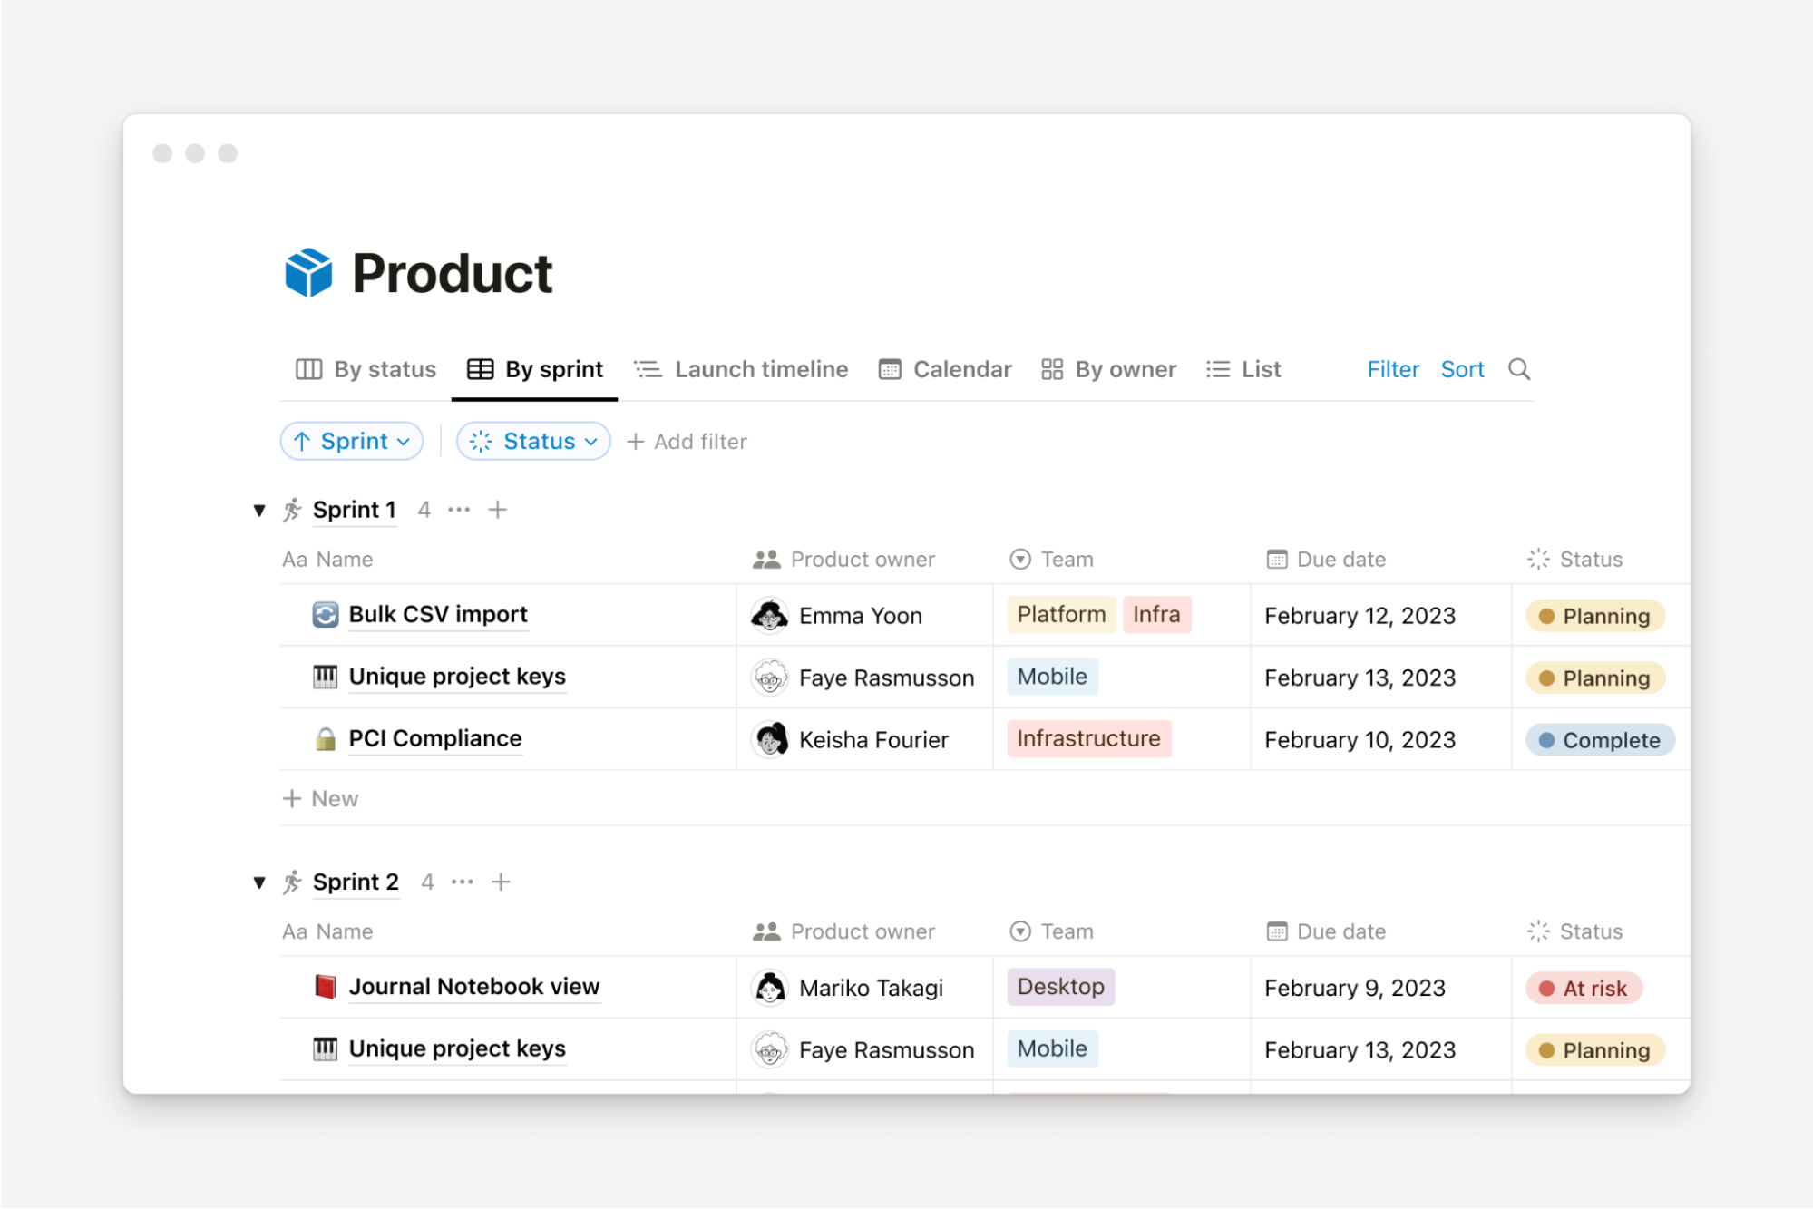The height and width of the screenshot is (1209, 1813).
Task: Click the blue Product box icon
Action: 308,273
